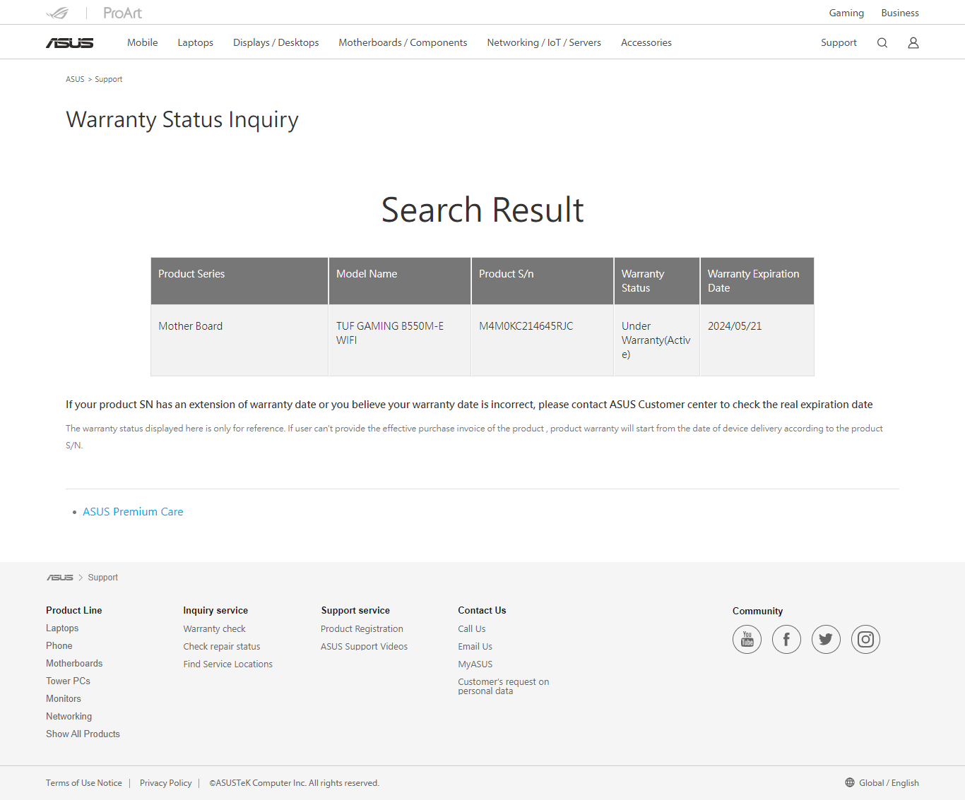Open footer Tower PCs link

(68, 681)
